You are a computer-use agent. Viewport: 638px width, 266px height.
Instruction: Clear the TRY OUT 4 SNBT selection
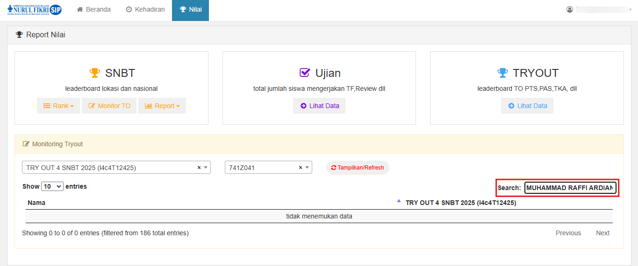pos(199,168)
